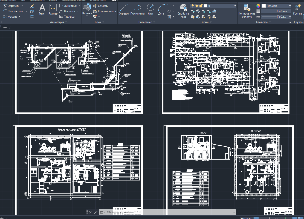Open the Совместная работа ribbon tab
Screen dimensions: 304x219
pyautogui.click(x=74, y=1)
